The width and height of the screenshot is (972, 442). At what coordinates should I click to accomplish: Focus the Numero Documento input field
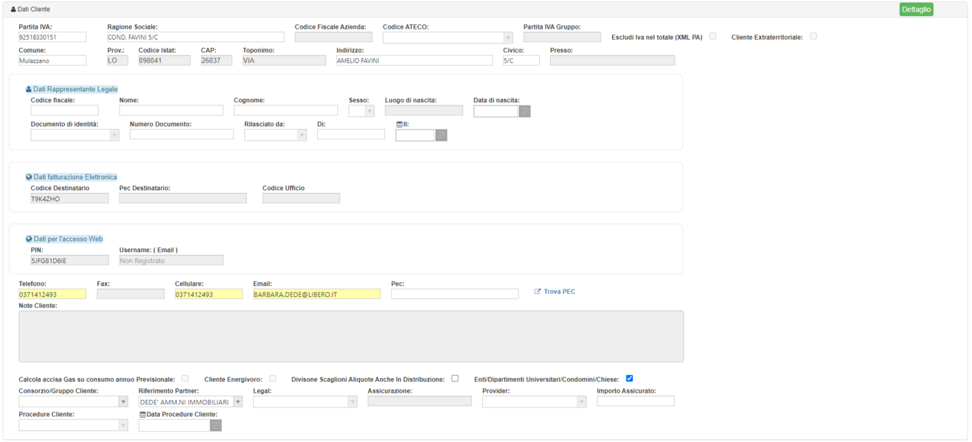pos(181,134)
